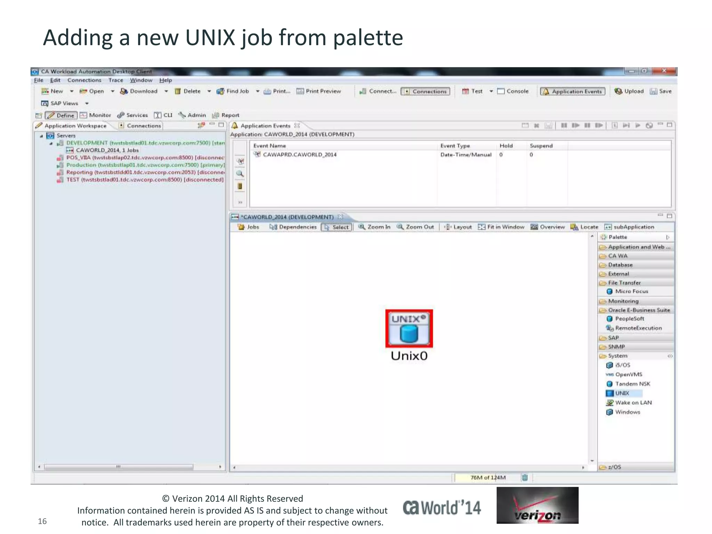The height and width of the screenshot is (534, 712).
Task: Switch to Application Workspace tab
Action: tap(71, 126)
